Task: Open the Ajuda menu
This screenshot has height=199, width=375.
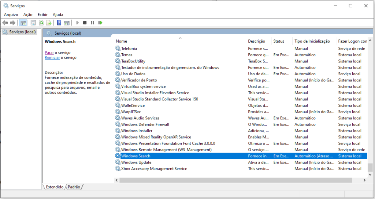Action: click(58, 15)
